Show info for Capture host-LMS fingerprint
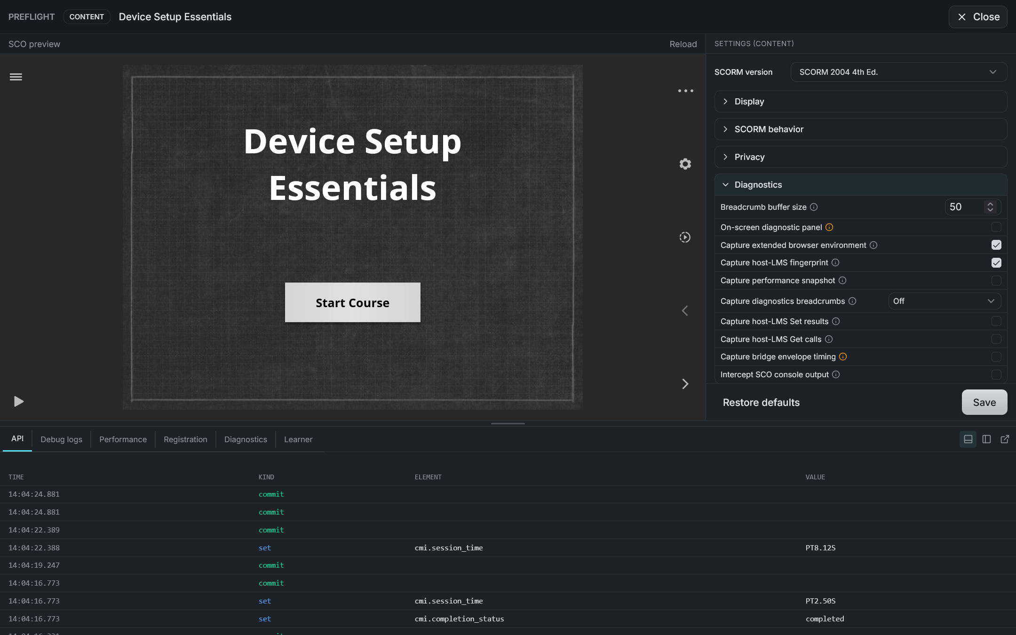Screen dimensions: 1016x635 point(835,262)
